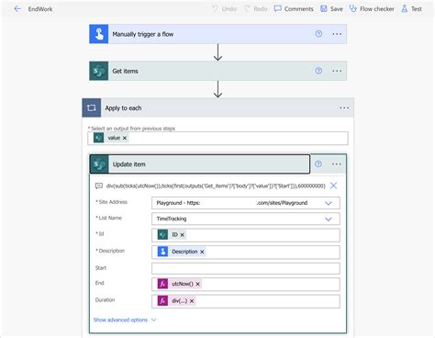The image size is (435, 338).
Task: Close the comment containing the div expression
Action: pyautogui.click(x=333, y=186)
